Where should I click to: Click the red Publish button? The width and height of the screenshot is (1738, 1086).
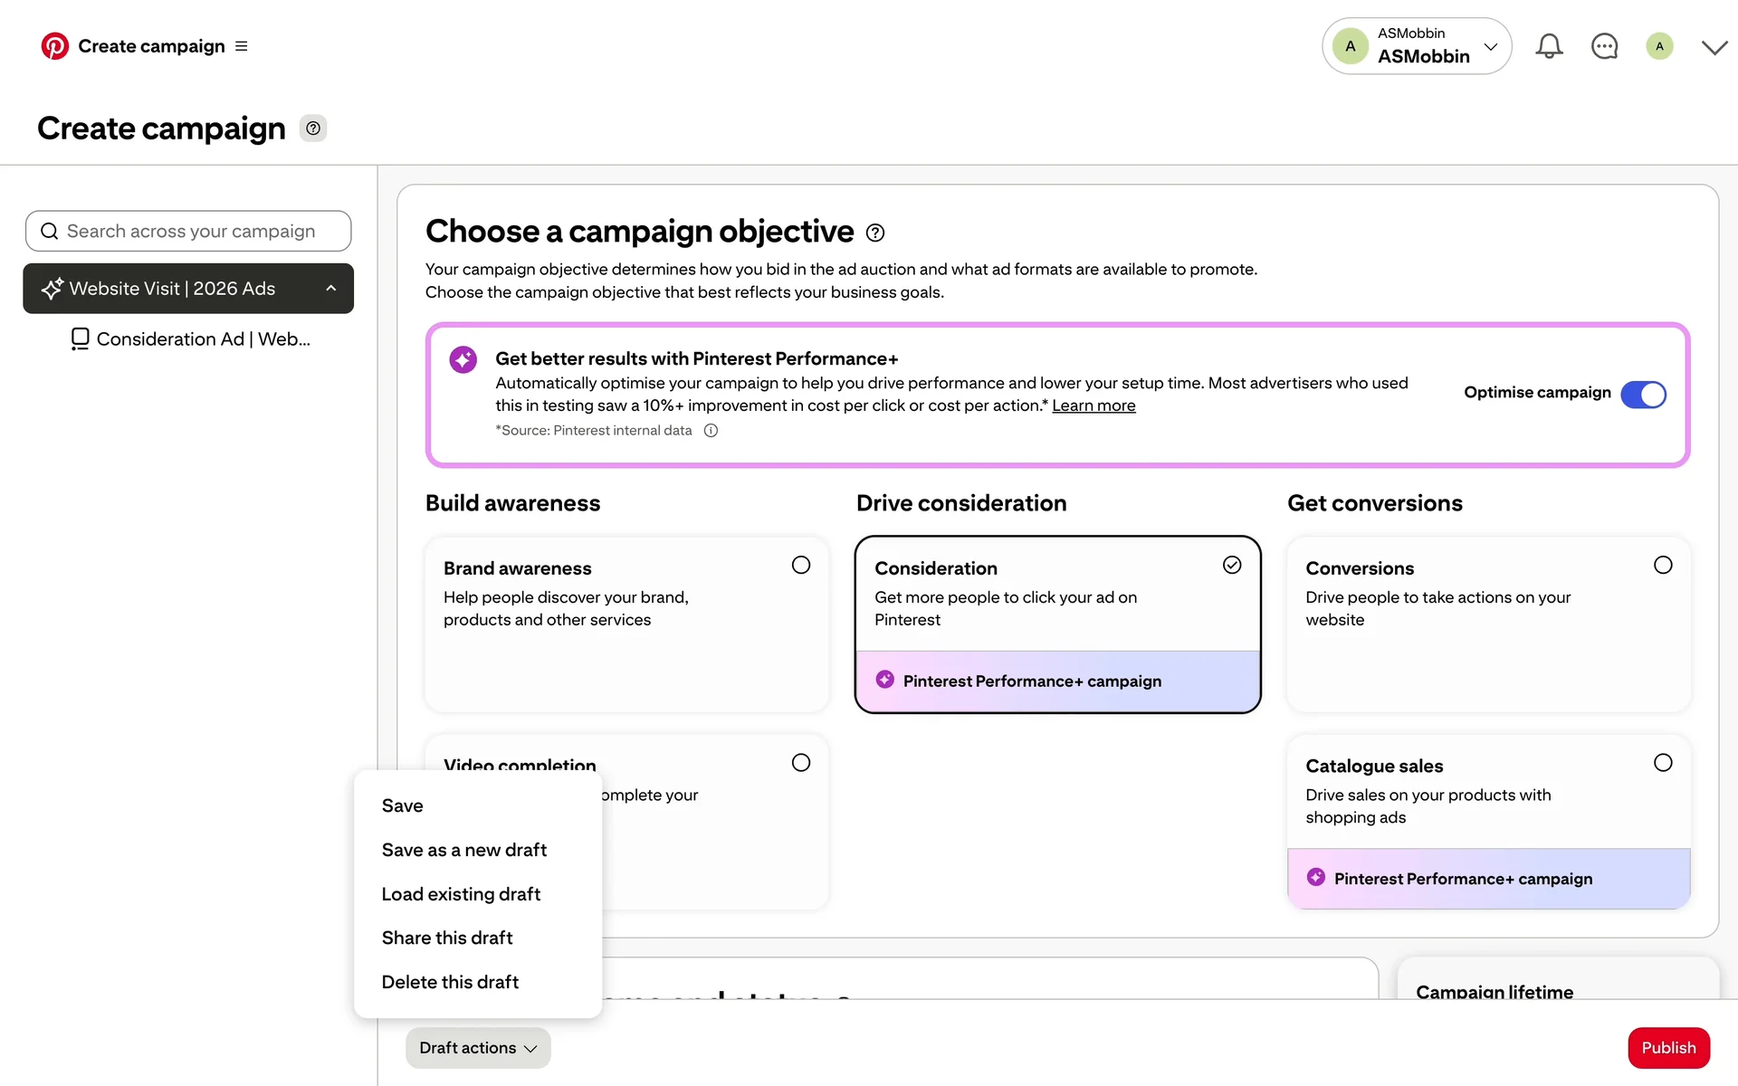pos(1668,1048)
